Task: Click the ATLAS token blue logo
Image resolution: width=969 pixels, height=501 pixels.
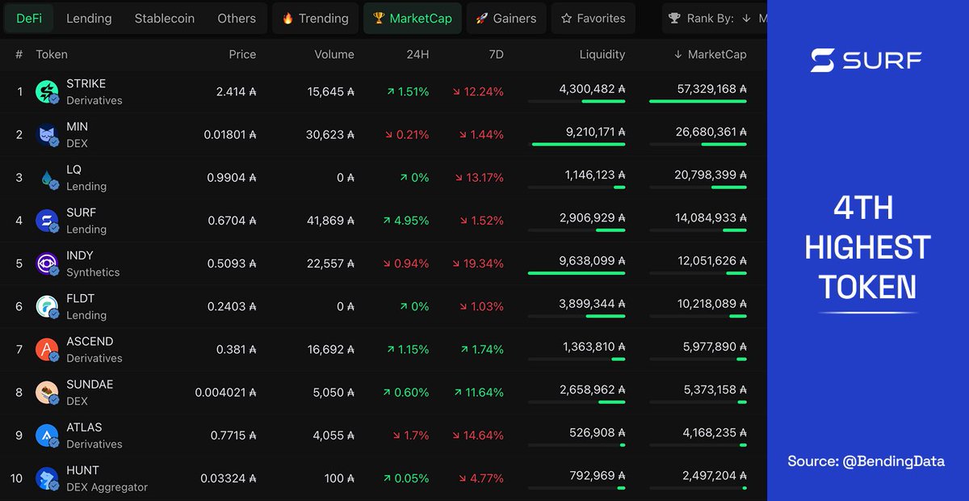Action: coord(47,436)
